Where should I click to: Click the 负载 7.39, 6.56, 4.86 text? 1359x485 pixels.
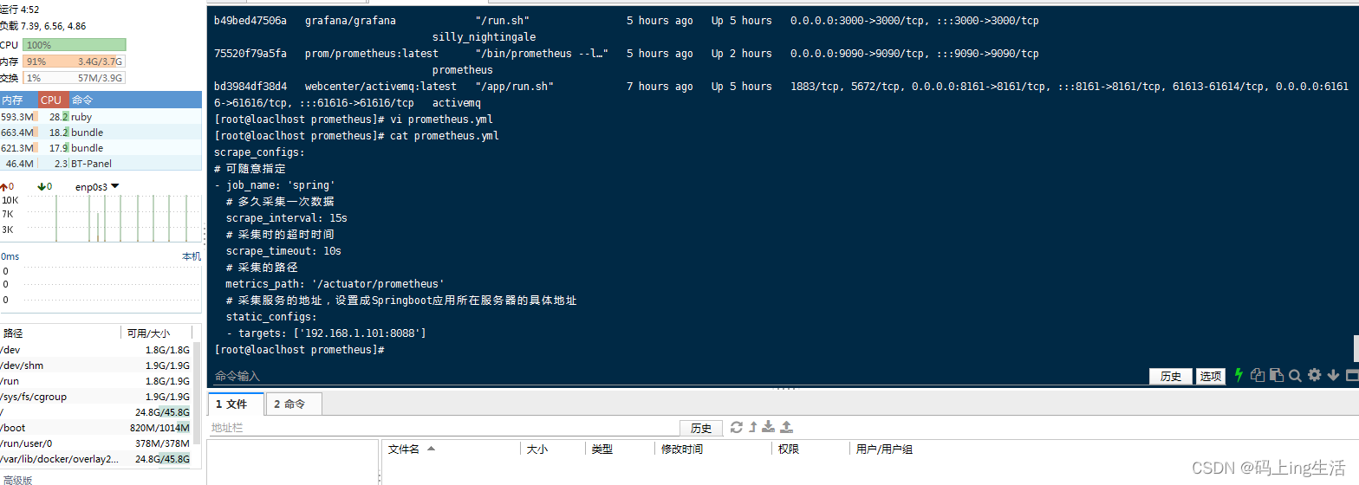pos(42,26)
